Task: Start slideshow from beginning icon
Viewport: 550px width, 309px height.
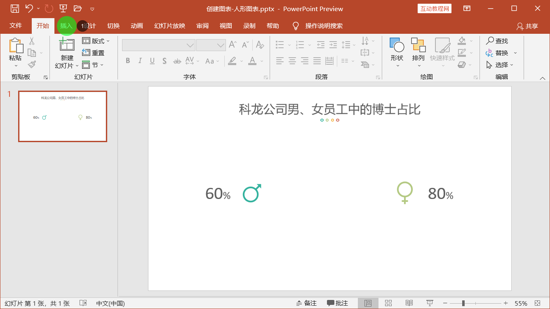Action: coord(63,8)
